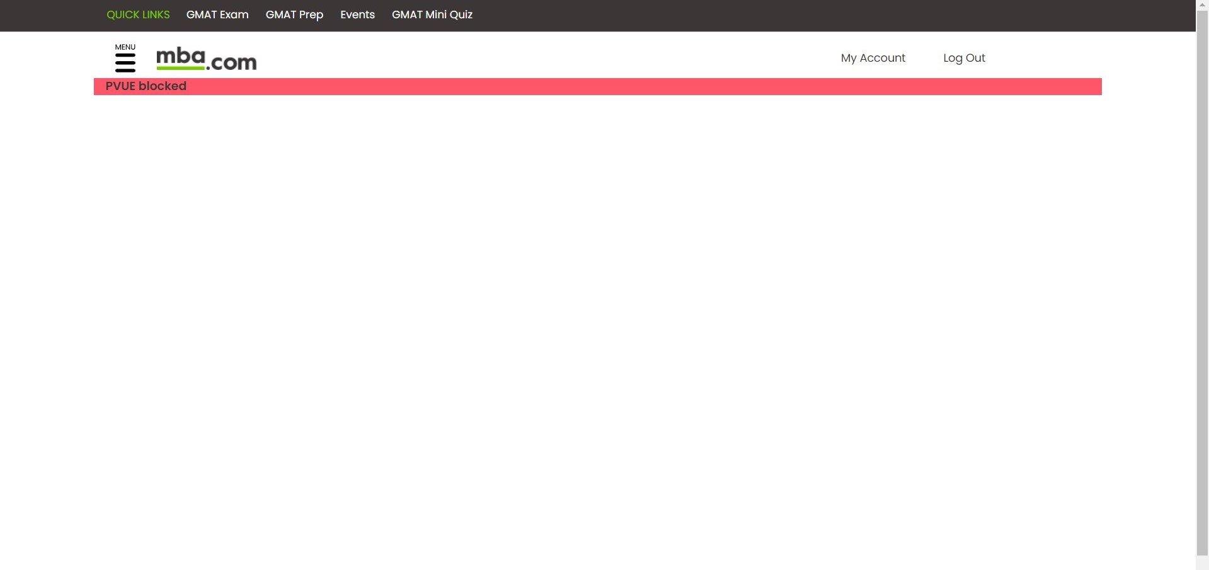Viewport: 1209px width, 570px height.
Task: Open the QUICK LINKS menu
Action: 137,14
